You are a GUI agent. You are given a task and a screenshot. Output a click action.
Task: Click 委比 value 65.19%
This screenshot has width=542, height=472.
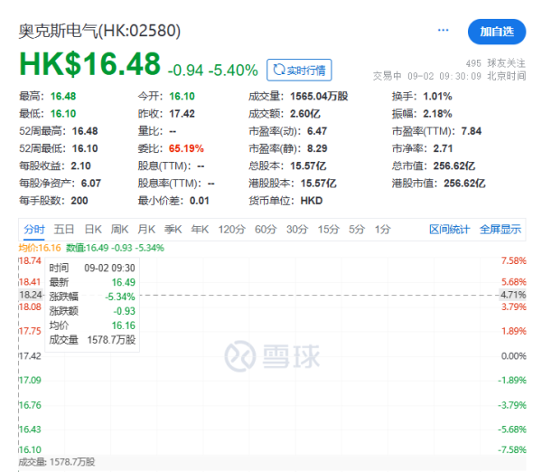186,148
